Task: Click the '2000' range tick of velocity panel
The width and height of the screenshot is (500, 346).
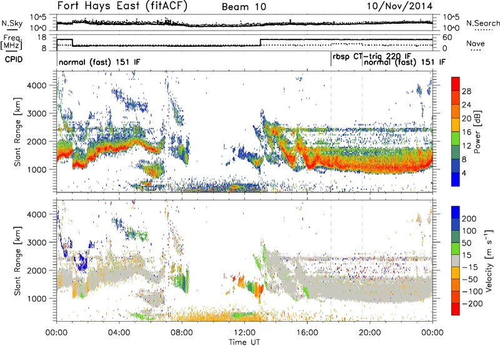Action: pos(36,270)
